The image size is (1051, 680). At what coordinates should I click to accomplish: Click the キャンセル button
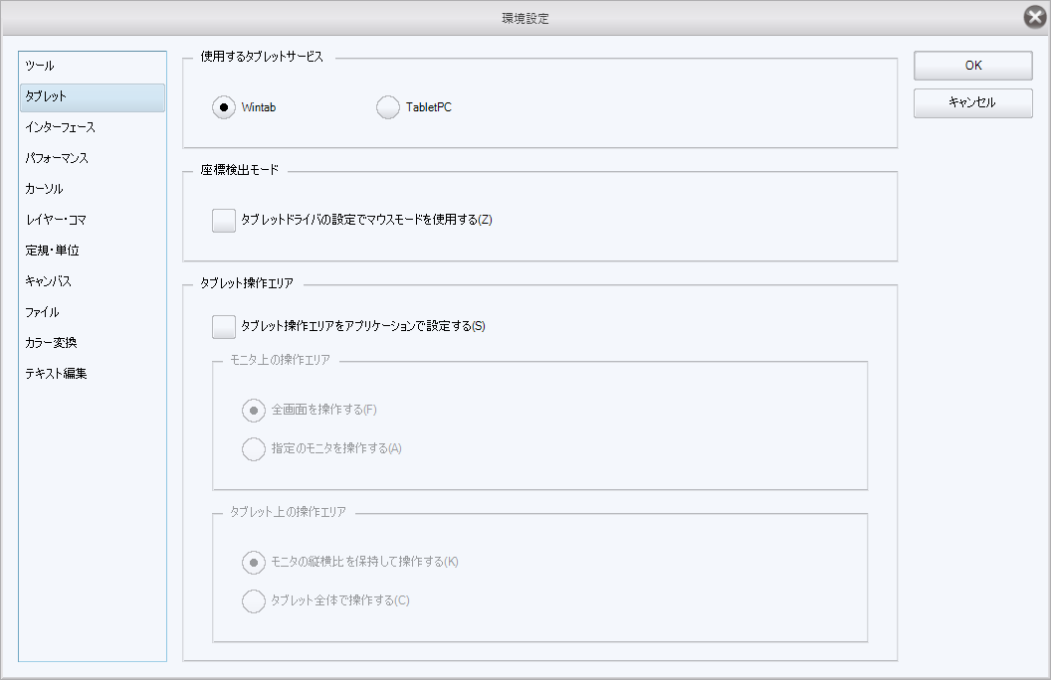tap(972, 102)
